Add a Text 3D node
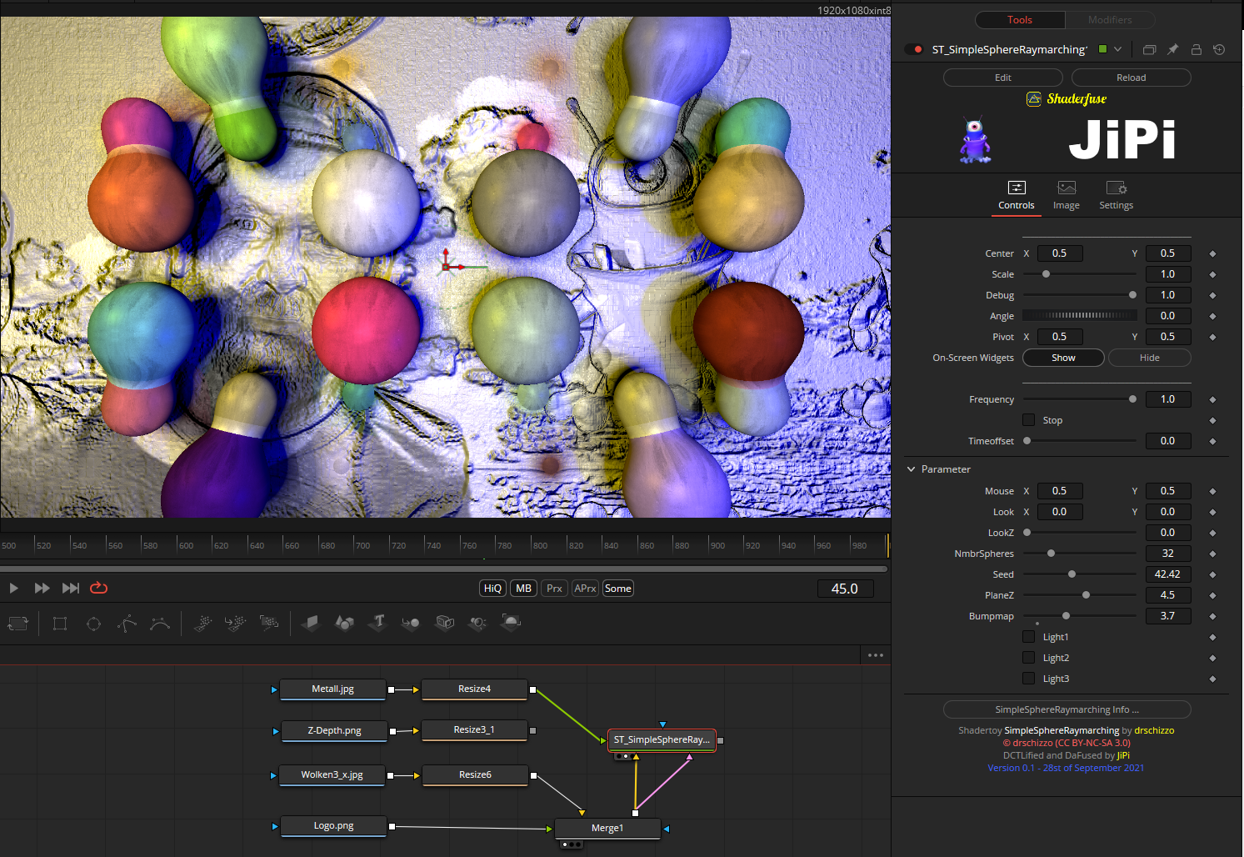Screen dimensions: 1244x857 [x=378, y=623]
